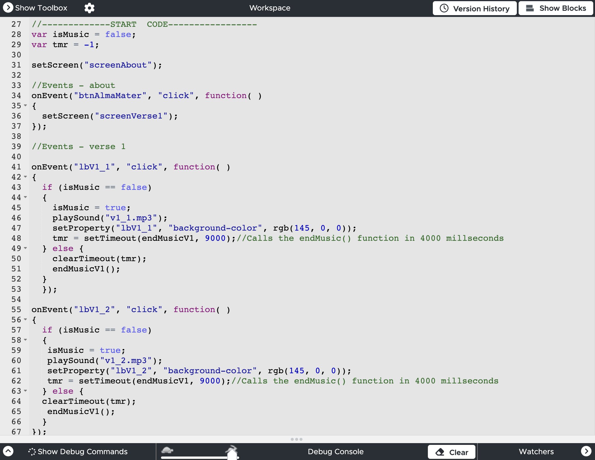This screenshot has height=460, width=595.
Task: Fold the else block at line 49
Action: (25, 248)
